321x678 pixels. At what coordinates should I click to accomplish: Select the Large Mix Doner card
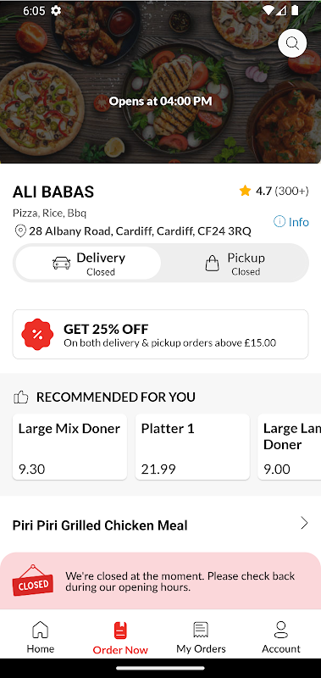[x=69, y=447]
